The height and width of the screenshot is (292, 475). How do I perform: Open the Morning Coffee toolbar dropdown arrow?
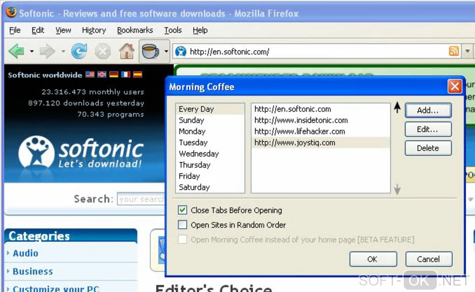point(166,52)
